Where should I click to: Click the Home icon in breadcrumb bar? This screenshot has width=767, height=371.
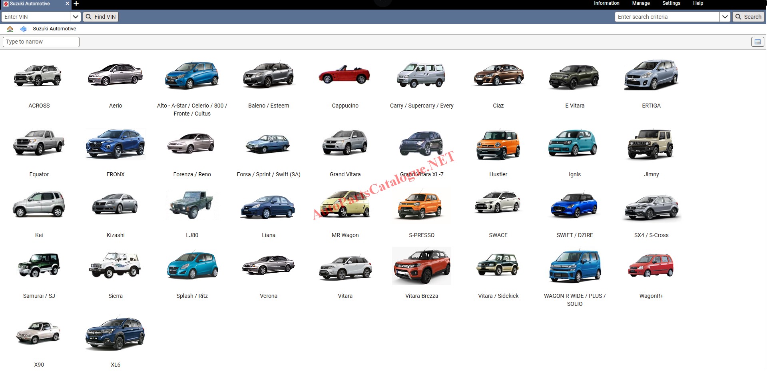pyautogui.click(x=10, y=29)
